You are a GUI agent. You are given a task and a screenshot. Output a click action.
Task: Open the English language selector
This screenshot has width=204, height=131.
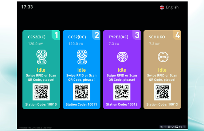pyautogui.click(x=169, y=7)
